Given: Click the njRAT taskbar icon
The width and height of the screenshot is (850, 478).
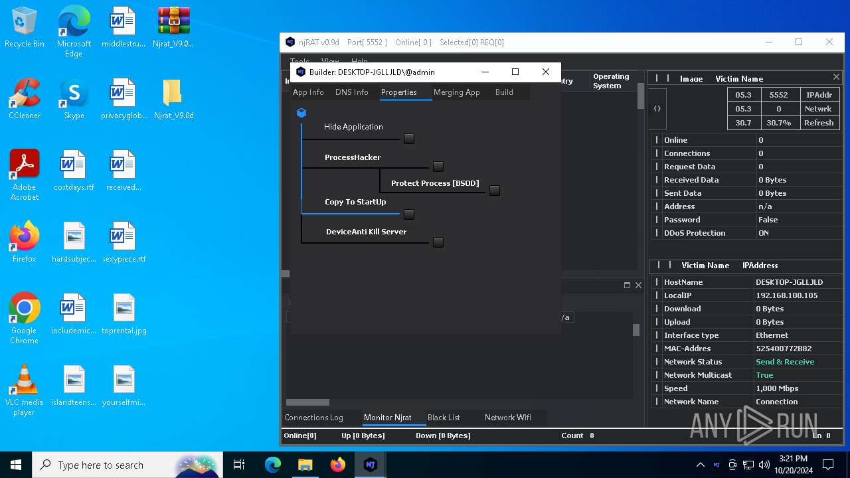Looking at the screenshot, I should coord(371,465).
